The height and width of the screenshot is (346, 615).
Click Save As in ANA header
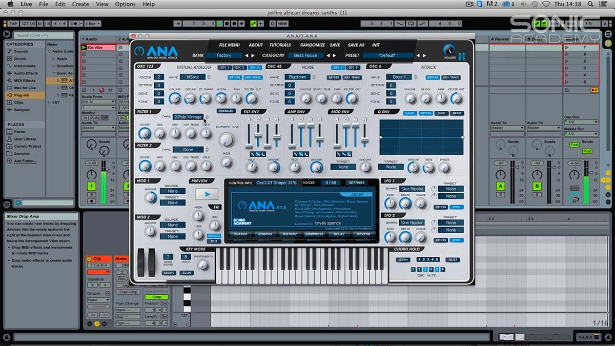[356, 45]
